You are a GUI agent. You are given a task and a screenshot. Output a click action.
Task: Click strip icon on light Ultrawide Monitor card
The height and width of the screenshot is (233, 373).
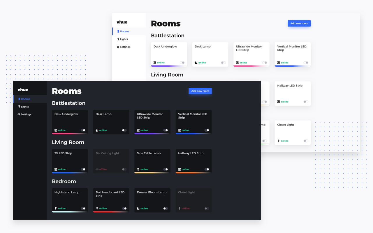(237, 63)
